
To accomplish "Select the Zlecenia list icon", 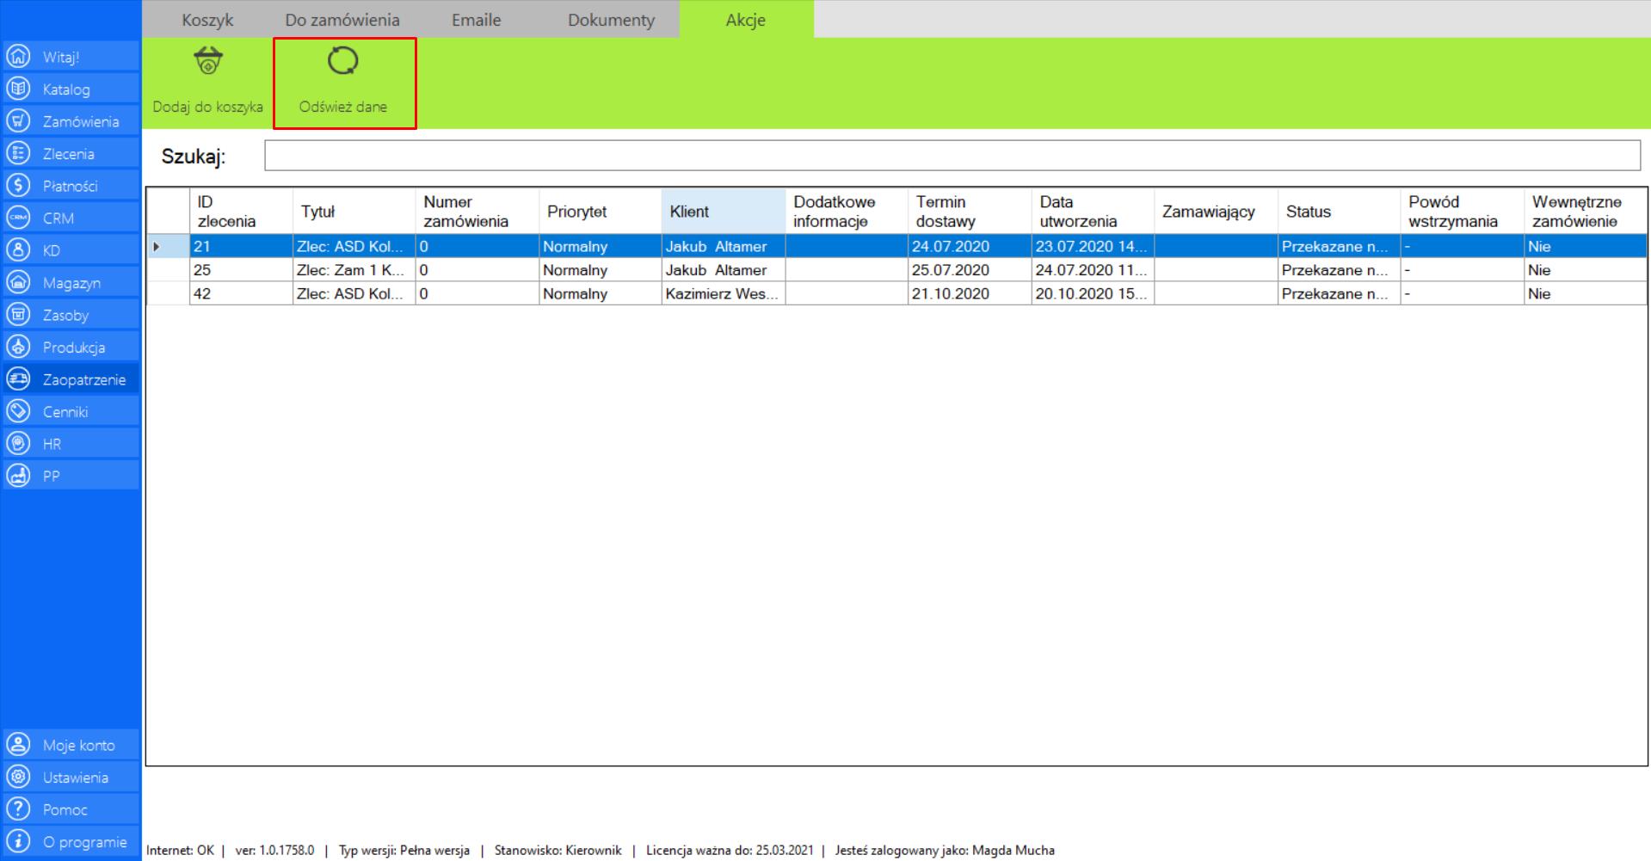I will pos(18,153).
